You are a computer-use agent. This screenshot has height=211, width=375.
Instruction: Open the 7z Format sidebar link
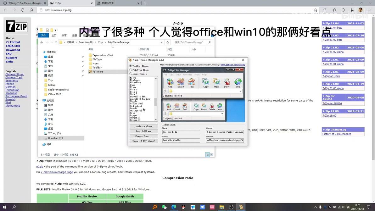click(13, 42)
